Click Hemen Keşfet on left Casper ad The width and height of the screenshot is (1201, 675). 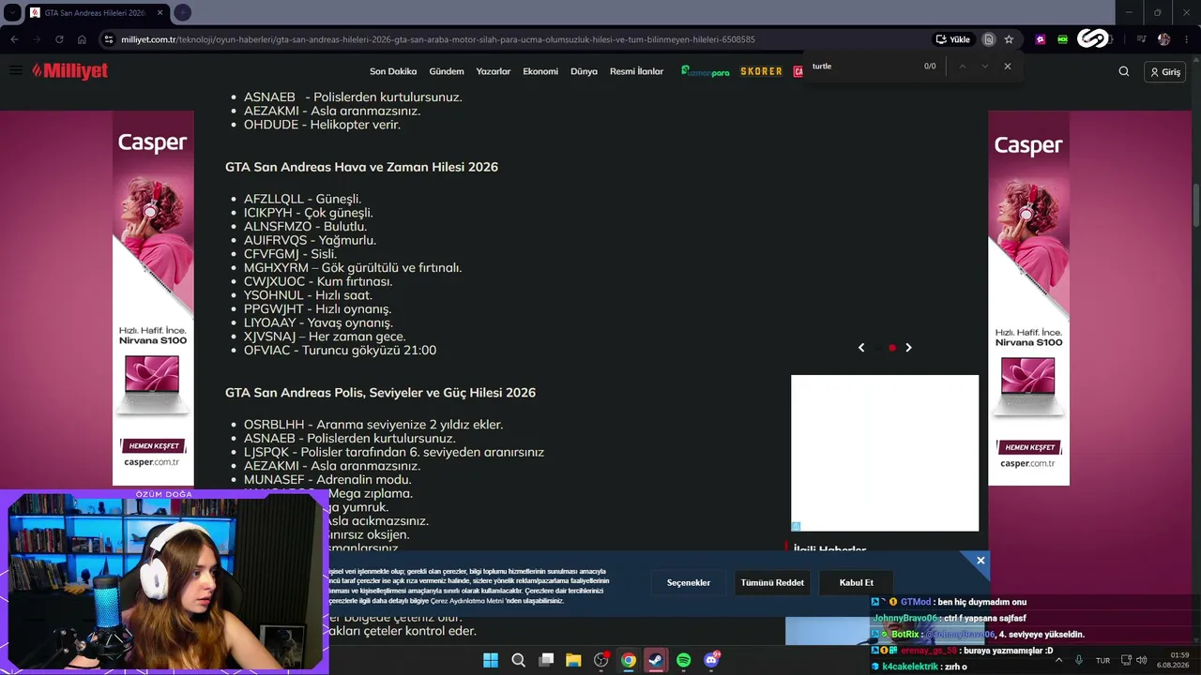click(152, 447)
